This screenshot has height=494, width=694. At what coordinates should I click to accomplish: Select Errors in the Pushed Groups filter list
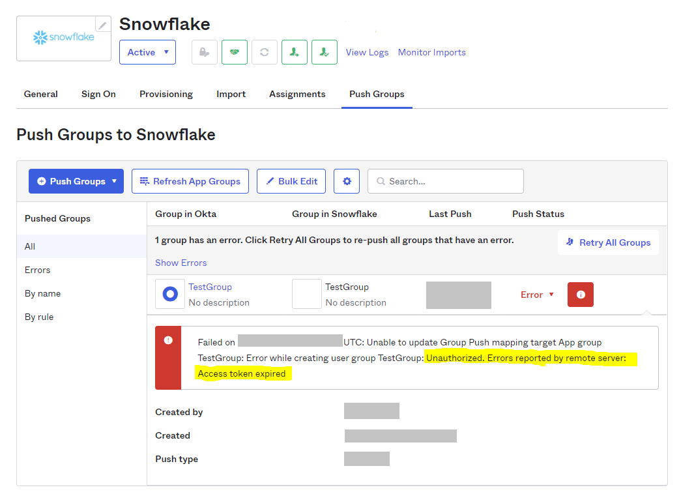click(38, 270)
